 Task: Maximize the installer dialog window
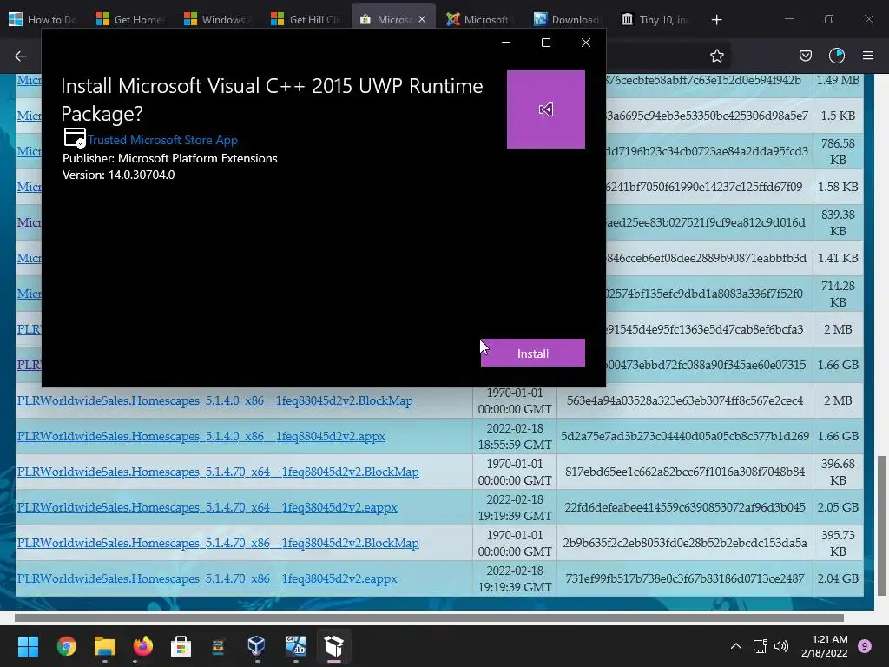[x=546, y=43]
